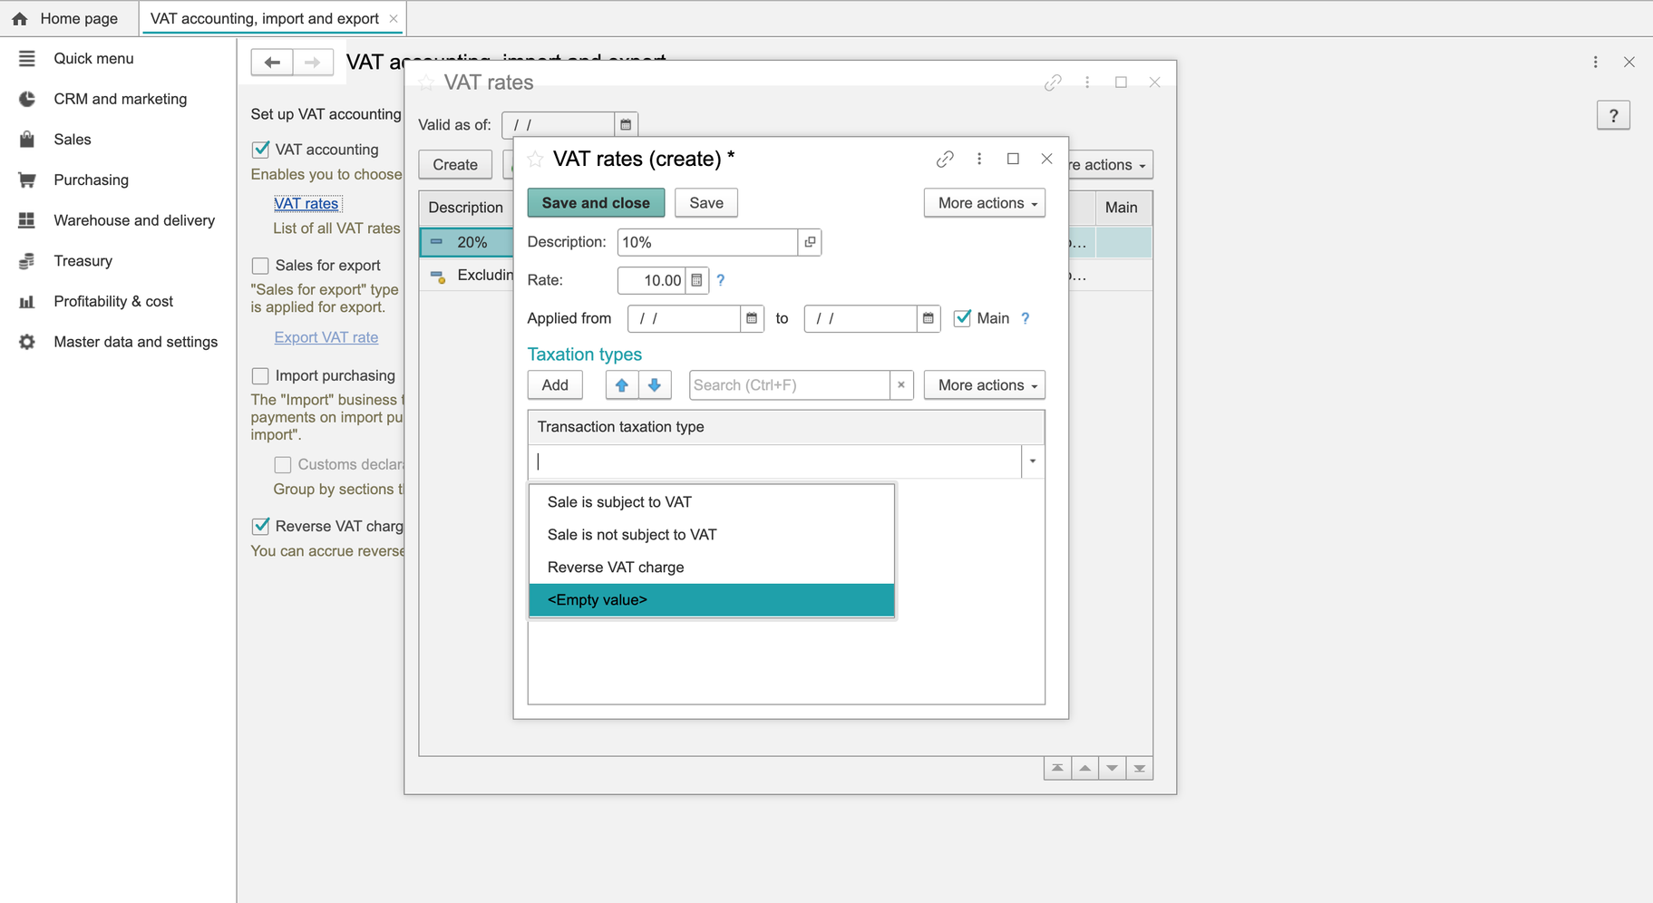Viewport: 1653px width, 903px height.
Task: Move taxation type row down
Action: pos(655,385)
